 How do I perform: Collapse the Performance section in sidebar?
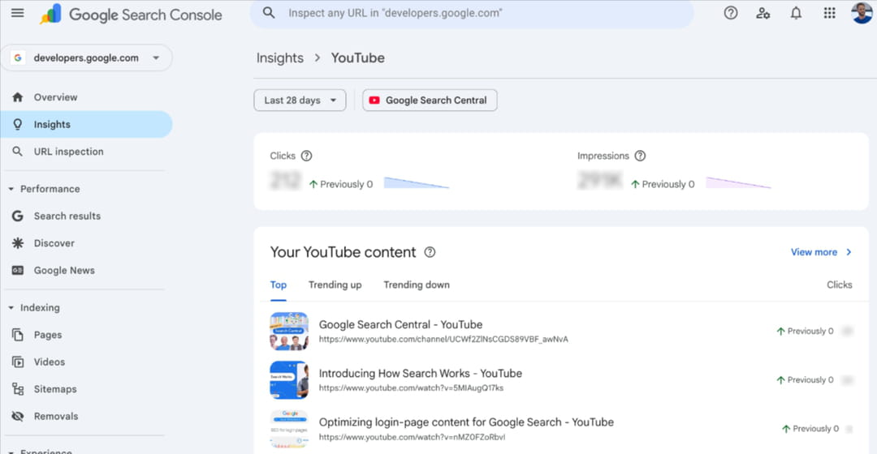(11, 189)
